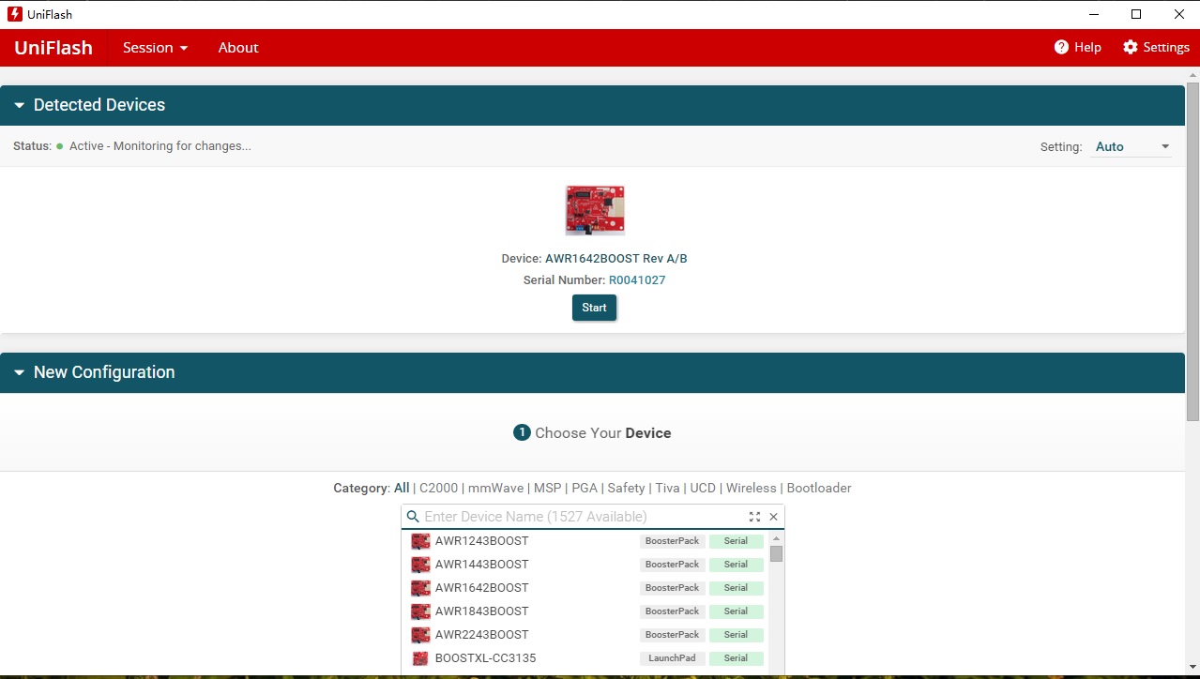The image size is (1200, 679).
Task: Select BOOSTXL-CC3135 from device list
Action: pyautogui.click(x=486, y=658)
